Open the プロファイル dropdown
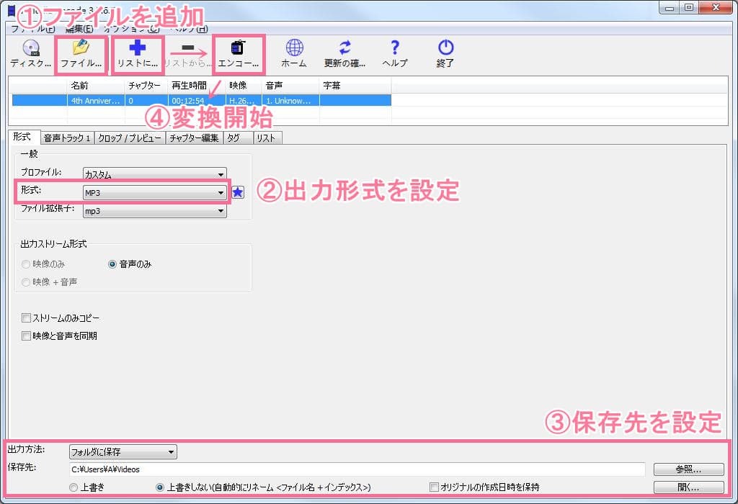This screenshot has width=738, height=504. pos(154,174)
